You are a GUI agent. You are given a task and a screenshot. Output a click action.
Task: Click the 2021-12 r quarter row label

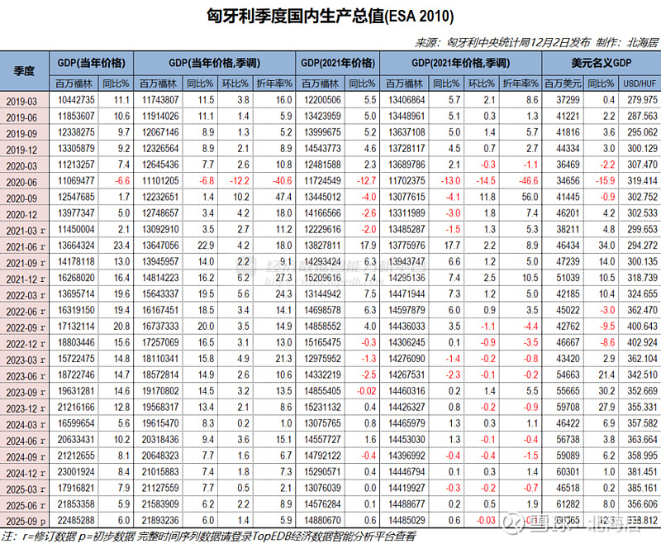(x=26, y=279)
